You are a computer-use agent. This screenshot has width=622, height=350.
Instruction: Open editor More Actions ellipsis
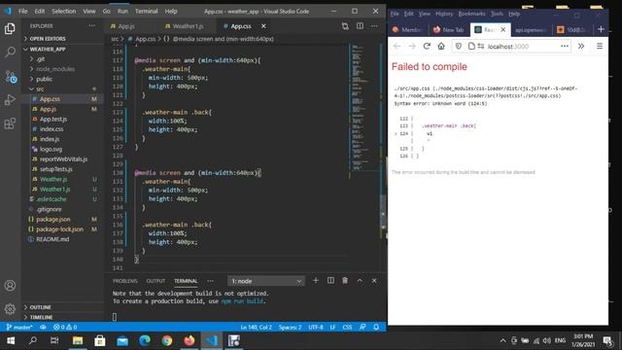[374, 26]
